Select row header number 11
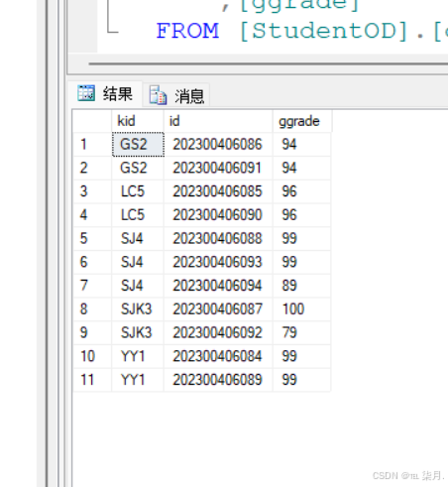The image size is (448, 487). coord(92,380)
